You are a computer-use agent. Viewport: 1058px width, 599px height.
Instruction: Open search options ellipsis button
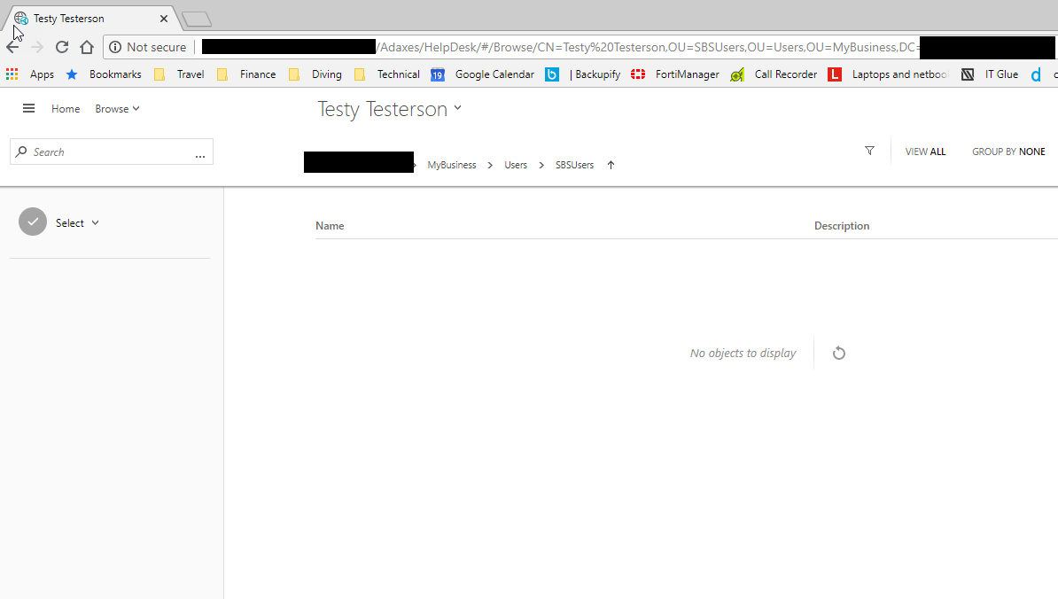pyautogui.click(x=199, y=154)
